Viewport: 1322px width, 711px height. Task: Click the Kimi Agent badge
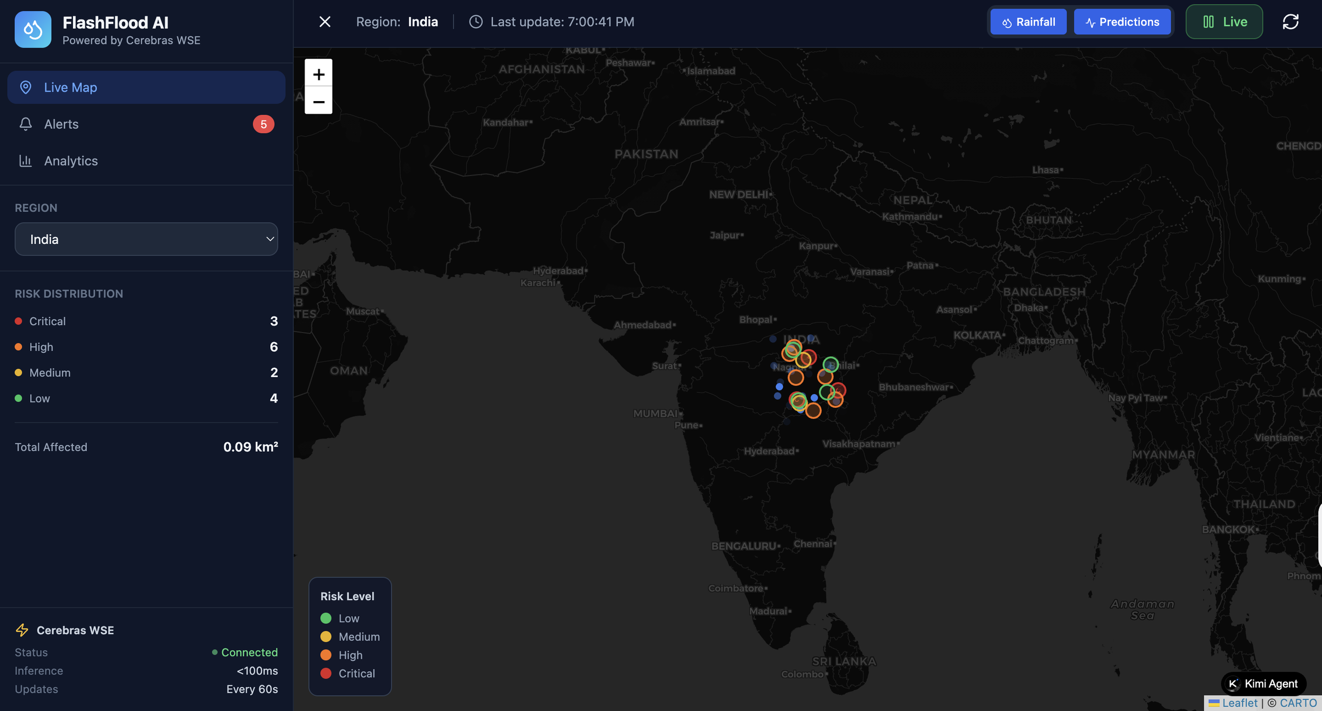click(1263, 683)
